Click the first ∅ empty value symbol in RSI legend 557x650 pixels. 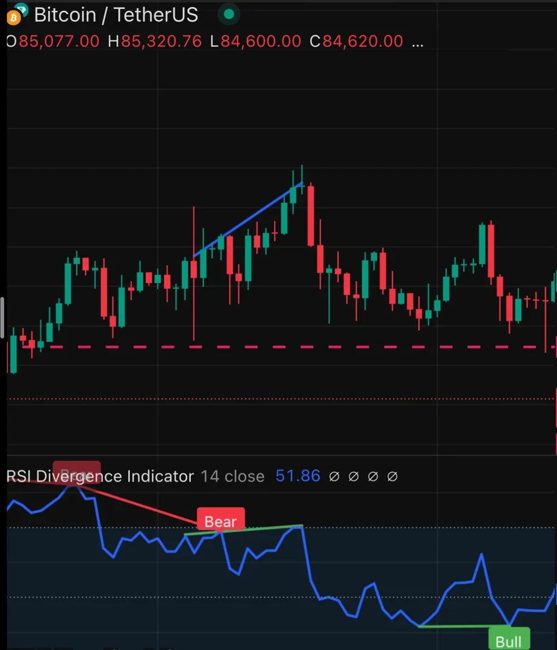point(334,477)
